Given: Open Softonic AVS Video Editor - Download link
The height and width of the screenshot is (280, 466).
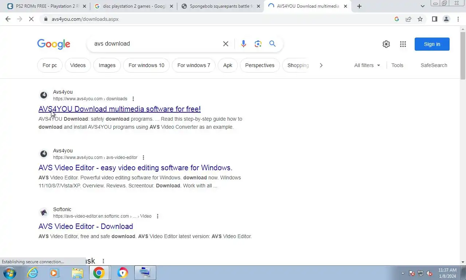Looking at the screenshot, I should pos(86,226).
